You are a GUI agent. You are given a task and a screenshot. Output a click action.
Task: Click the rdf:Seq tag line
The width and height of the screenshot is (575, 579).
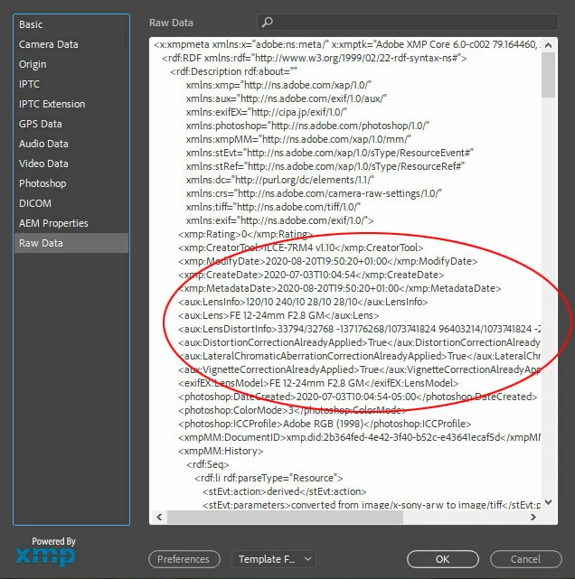tap(207, 464)
